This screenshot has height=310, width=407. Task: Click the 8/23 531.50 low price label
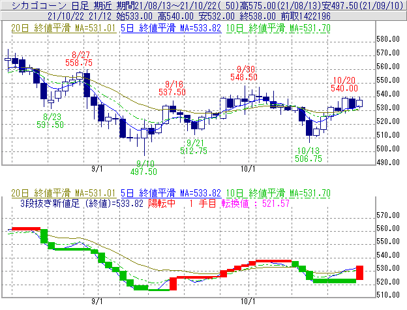(50, 121)
